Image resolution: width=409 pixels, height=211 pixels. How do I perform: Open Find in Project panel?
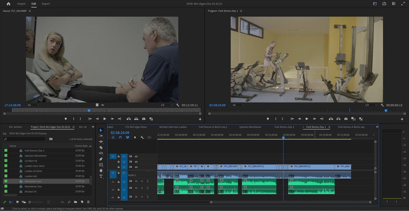pyautogui.click(x=69, y=202)
